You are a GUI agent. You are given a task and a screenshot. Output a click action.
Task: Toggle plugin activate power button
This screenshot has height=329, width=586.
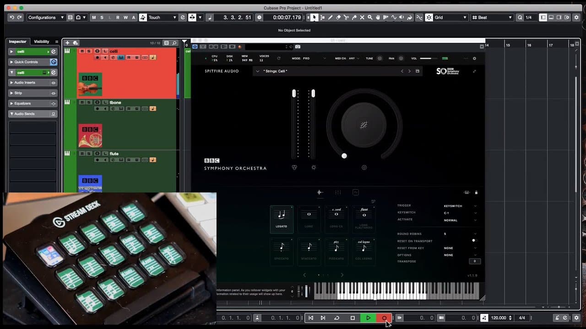[195, 47]
